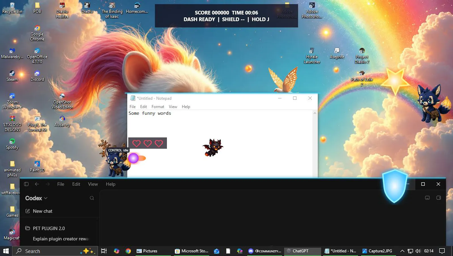Open Notepad Help menu
Screen dimensions: 453x256
(186, 107)
